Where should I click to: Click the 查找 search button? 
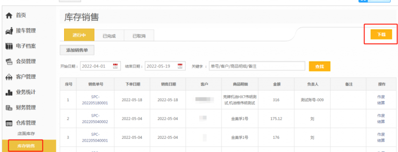[319, 66]
